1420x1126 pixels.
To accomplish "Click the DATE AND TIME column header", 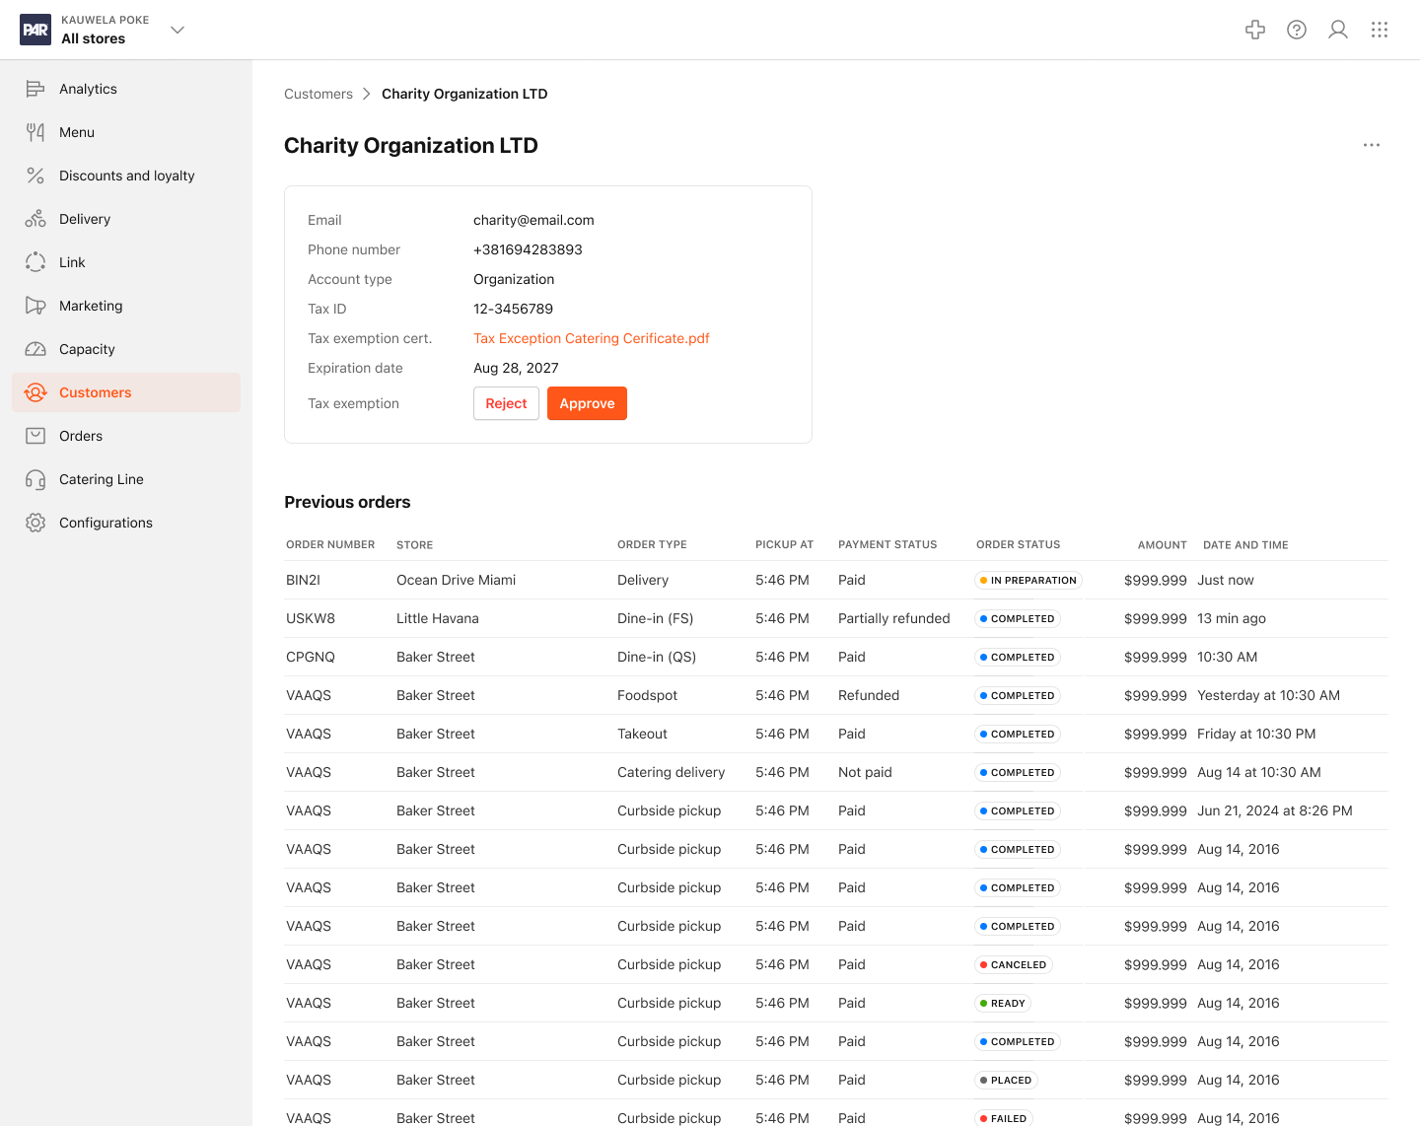I will point(1245,544).
